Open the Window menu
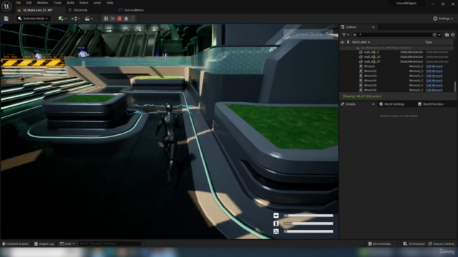This screenshot has width=458, height=257. [42, 3]
